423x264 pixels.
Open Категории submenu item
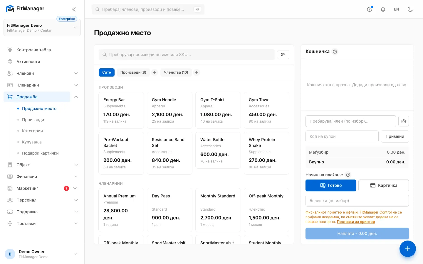point(32,131)
